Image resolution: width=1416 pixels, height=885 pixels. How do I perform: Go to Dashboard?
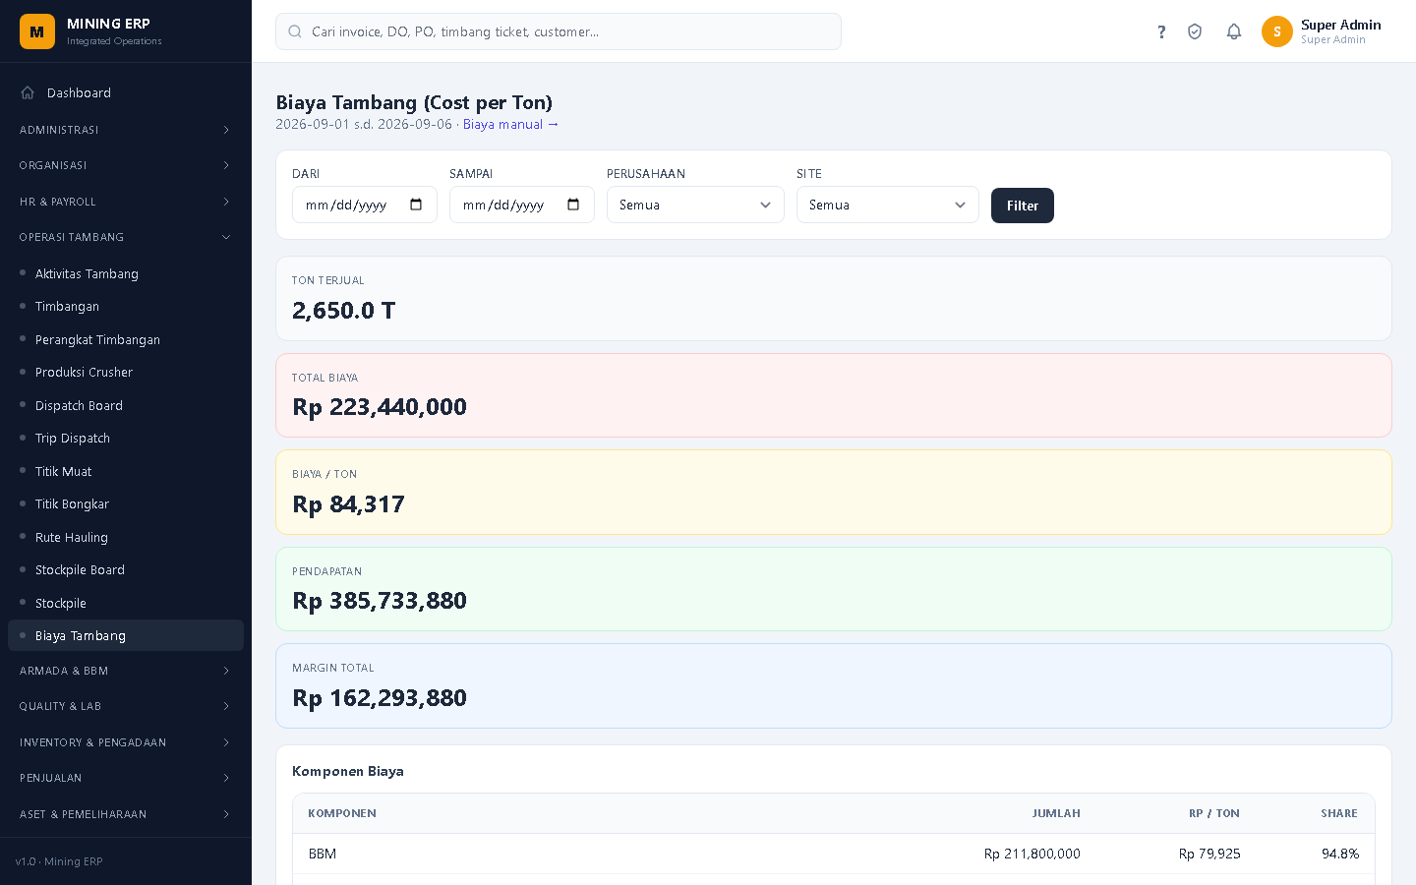pos(126,92)
